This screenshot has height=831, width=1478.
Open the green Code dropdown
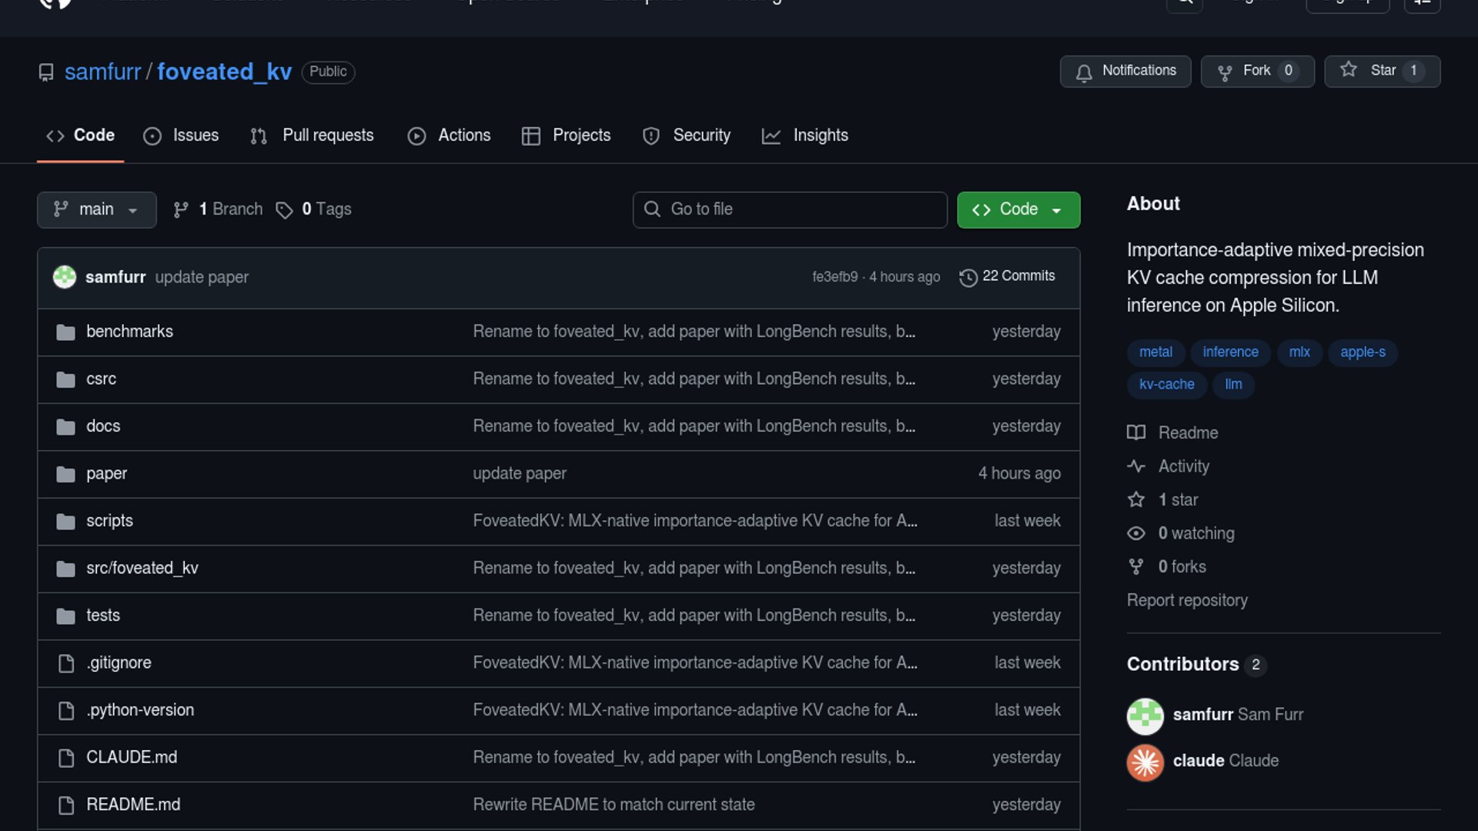click(x=1018, y=209)
